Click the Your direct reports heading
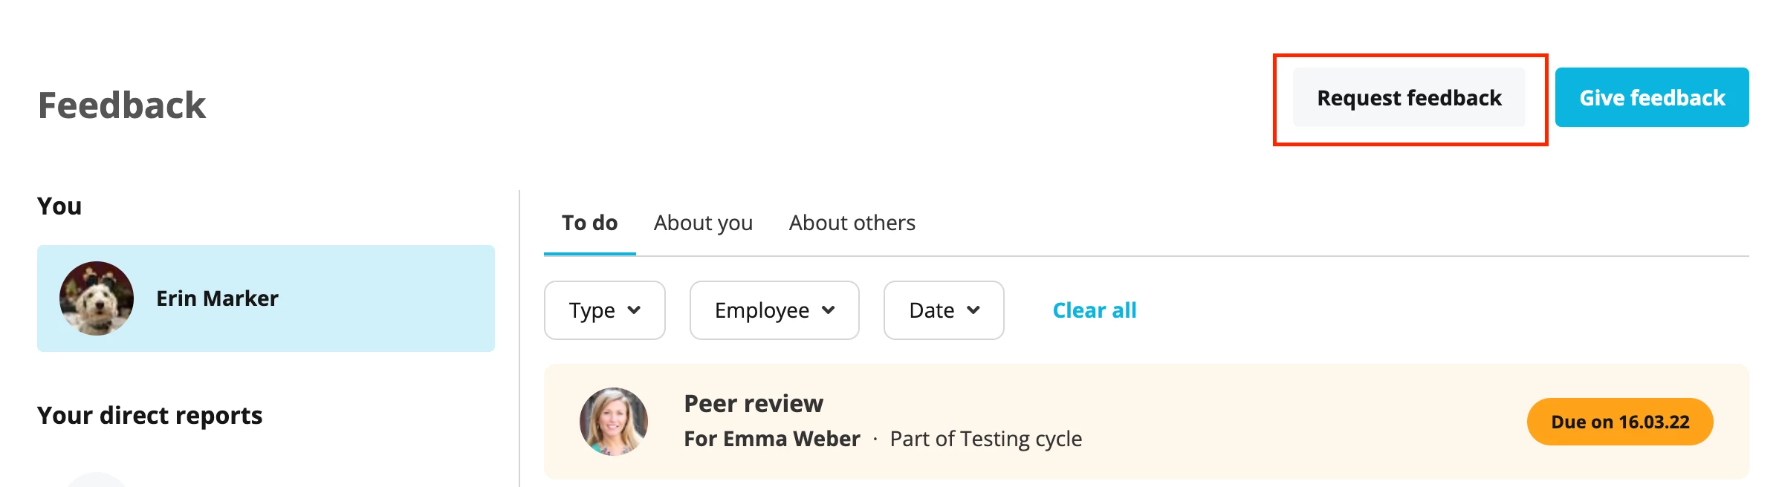Viewport: 1779px width, 487px height. [150, 415]
